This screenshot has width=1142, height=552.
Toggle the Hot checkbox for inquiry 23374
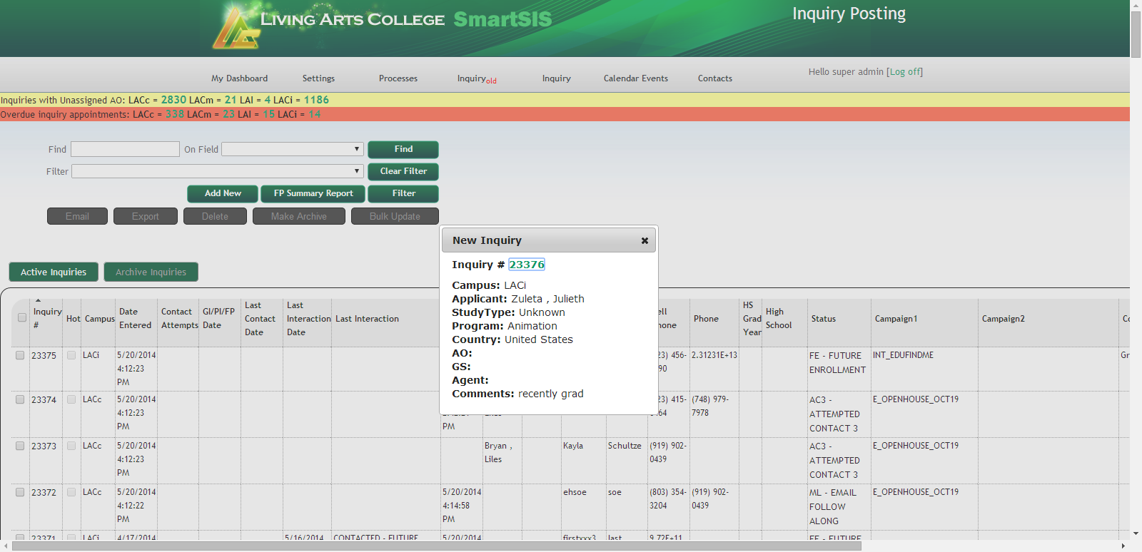tap(71, 399)
